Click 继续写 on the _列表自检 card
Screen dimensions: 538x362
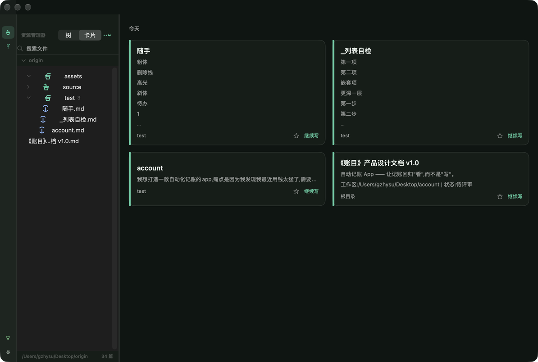(x=515, y=136)
